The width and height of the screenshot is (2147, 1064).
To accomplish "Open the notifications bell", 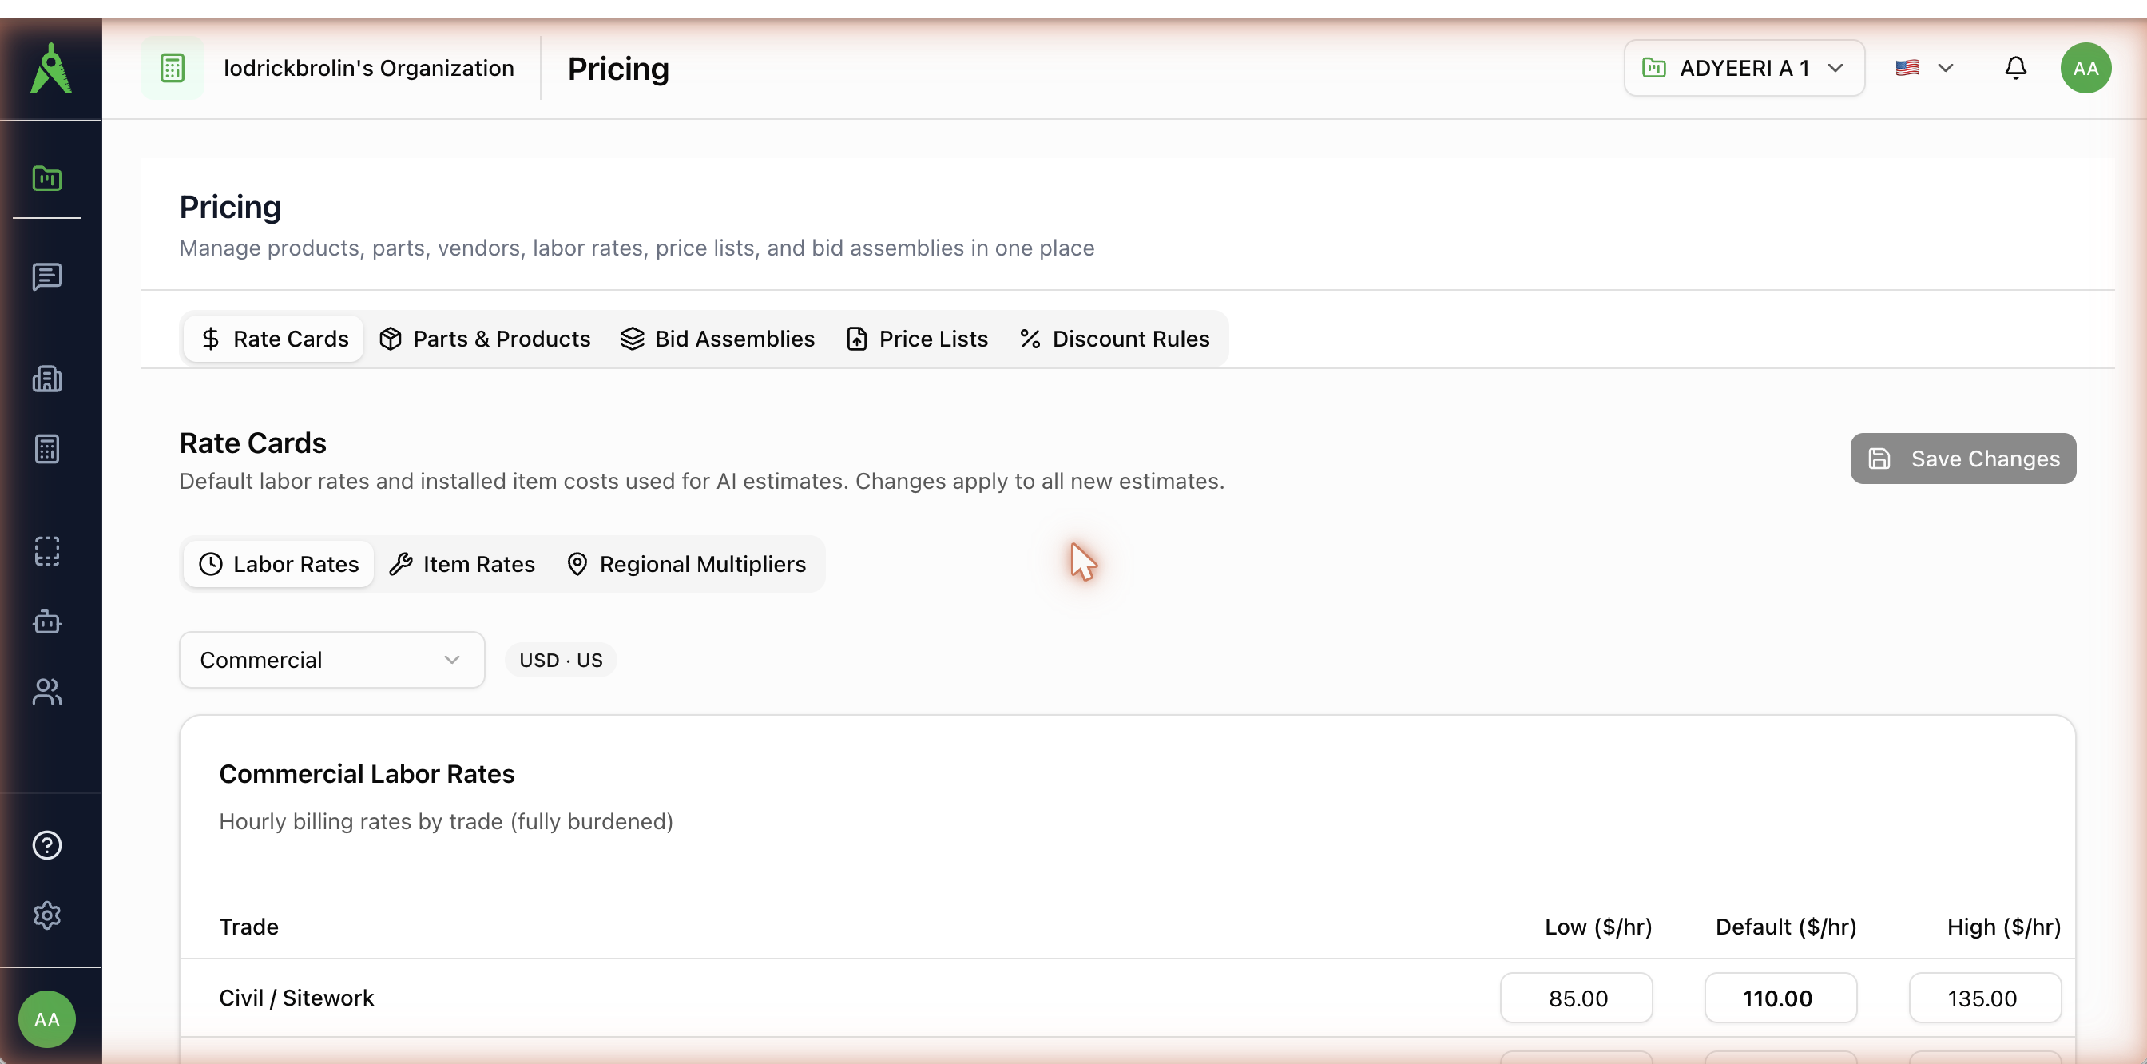I will 2015,67.
